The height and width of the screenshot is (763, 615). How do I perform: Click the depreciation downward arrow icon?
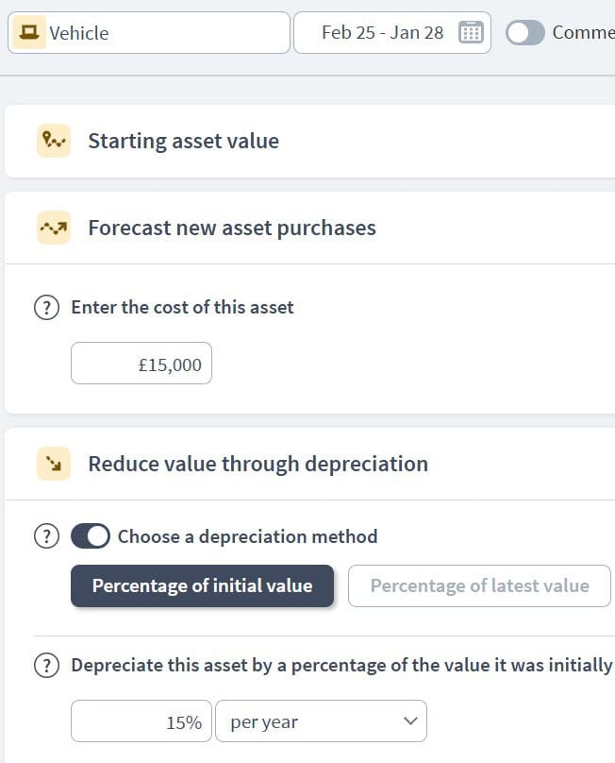54,464
